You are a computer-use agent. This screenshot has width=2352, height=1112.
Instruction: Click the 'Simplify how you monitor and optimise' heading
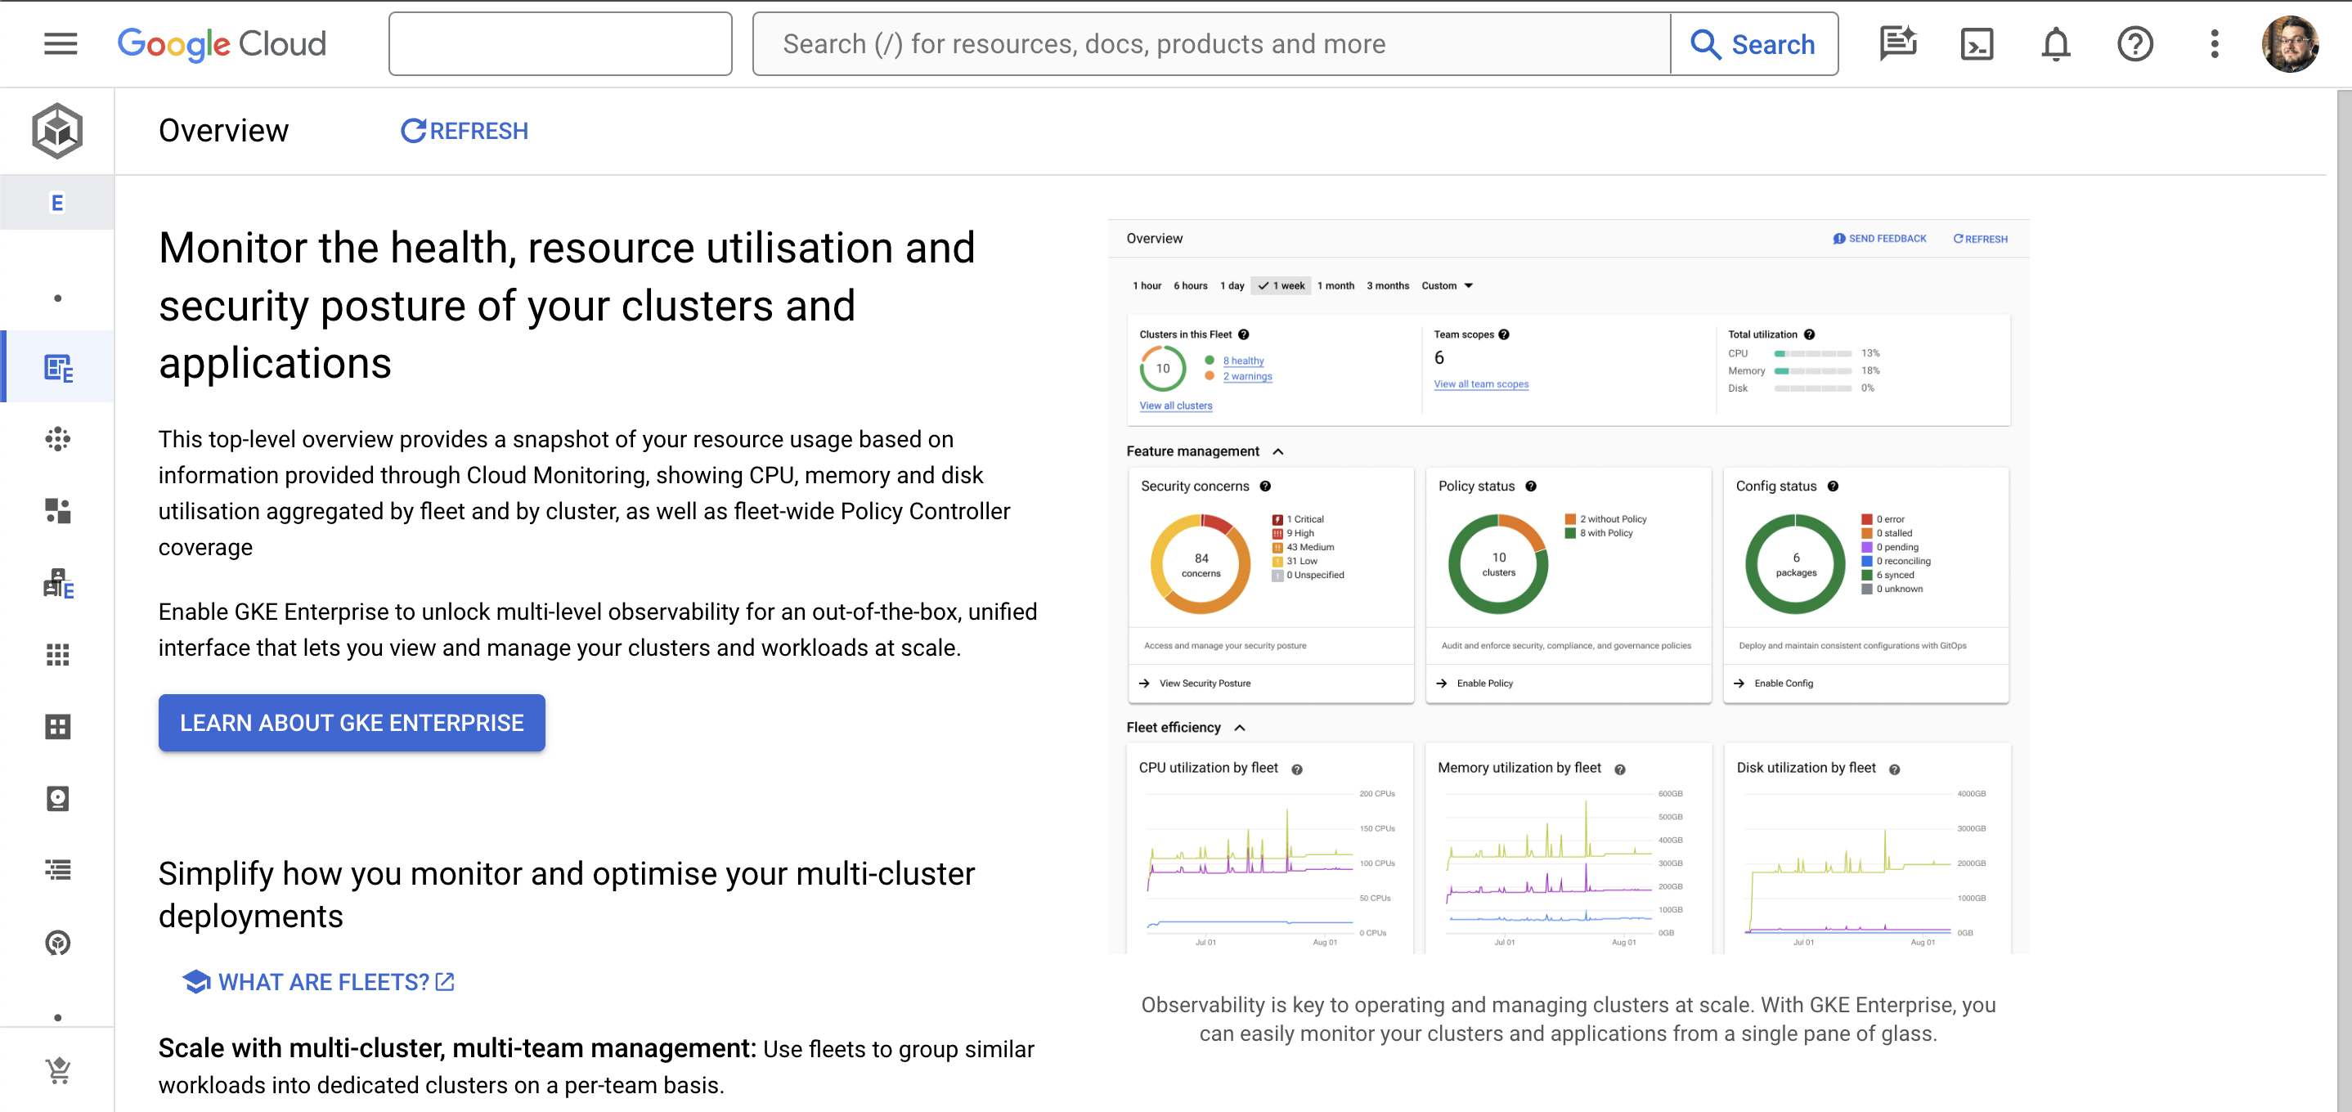(567, 895)
